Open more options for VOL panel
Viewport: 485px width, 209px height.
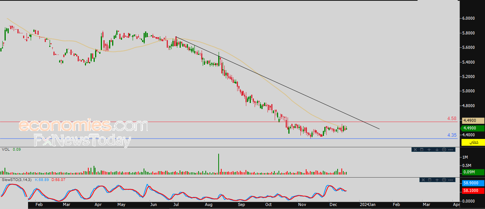point(451,150)
